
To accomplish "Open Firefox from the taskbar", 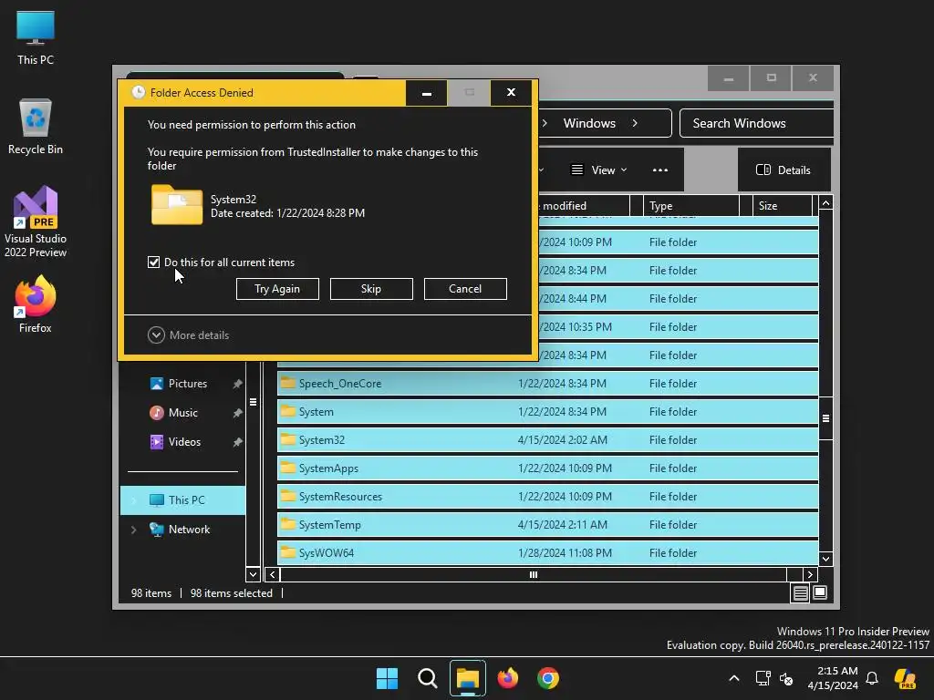I will point(507,678).
